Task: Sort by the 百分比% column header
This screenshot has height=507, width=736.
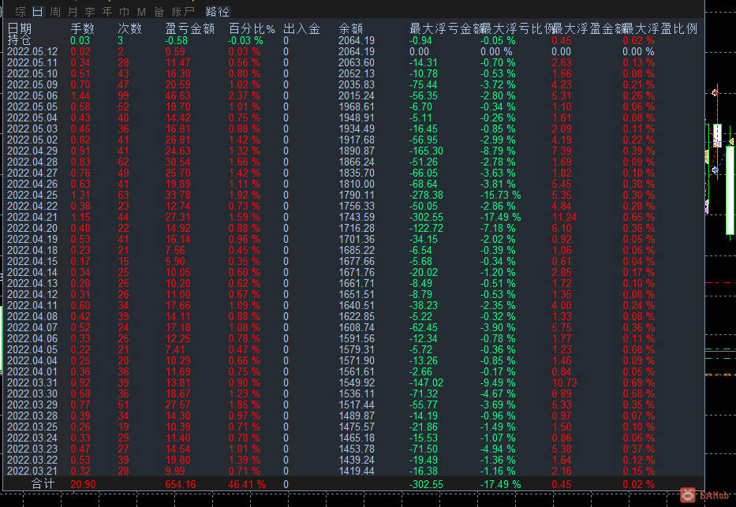Action: click(x=252, y=29)
